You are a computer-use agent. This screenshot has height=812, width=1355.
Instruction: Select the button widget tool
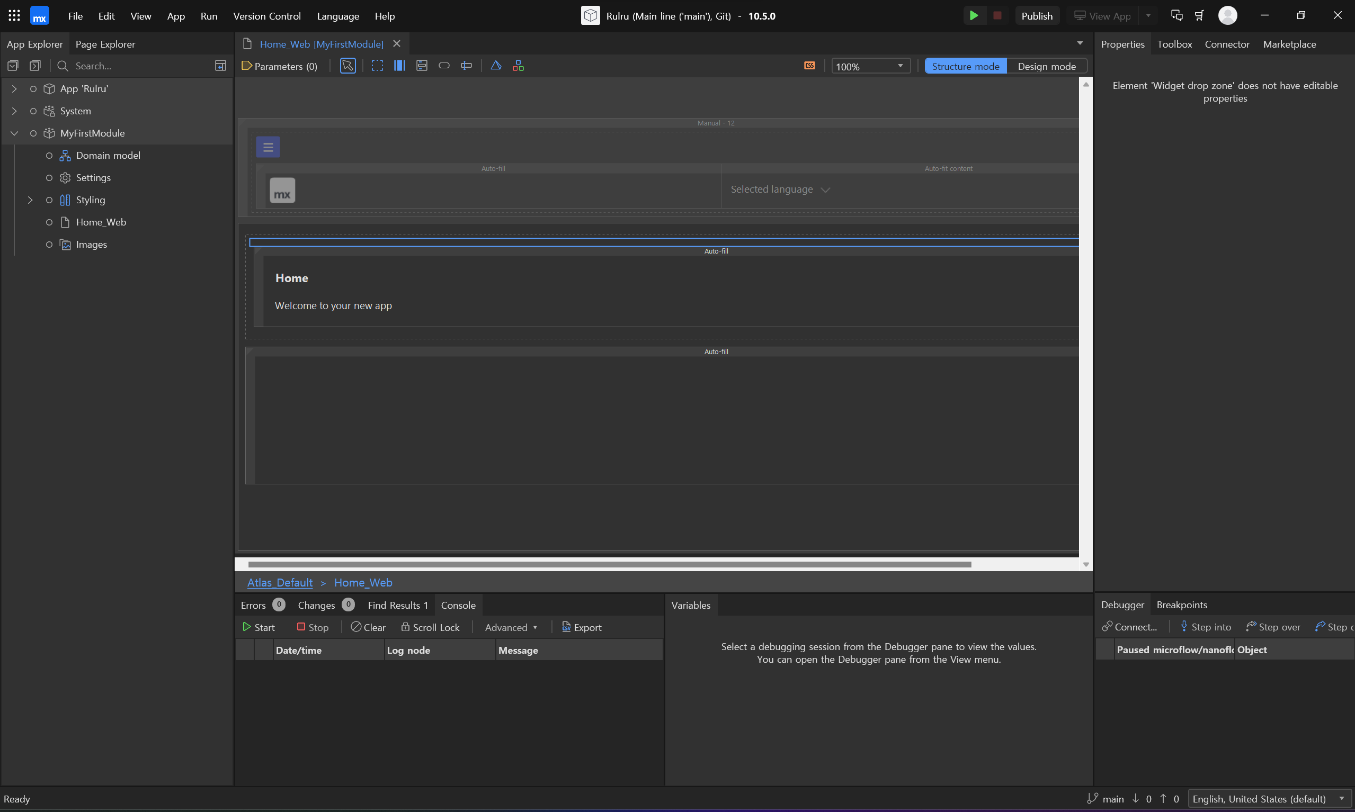click(x=444, y=66)
